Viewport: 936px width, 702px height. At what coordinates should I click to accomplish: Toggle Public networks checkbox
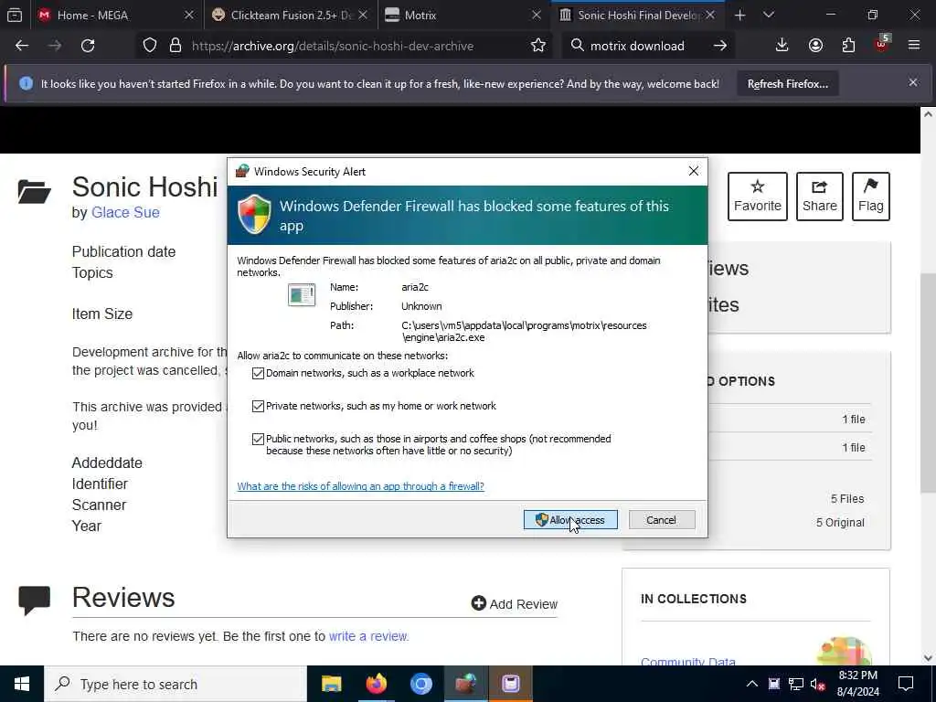click(258, 440)
